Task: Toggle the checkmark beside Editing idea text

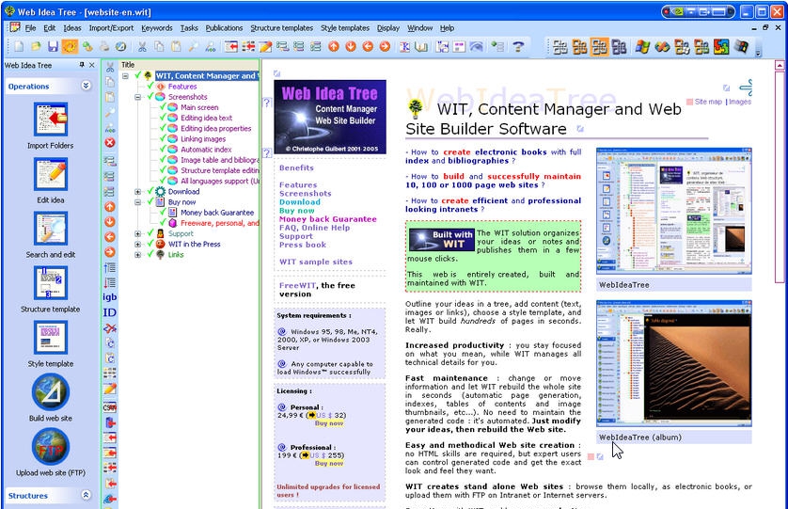Action: (163, 118)
